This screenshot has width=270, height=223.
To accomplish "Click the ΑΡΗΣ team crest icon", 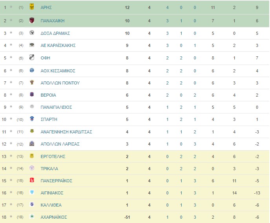I will point(32,7).
